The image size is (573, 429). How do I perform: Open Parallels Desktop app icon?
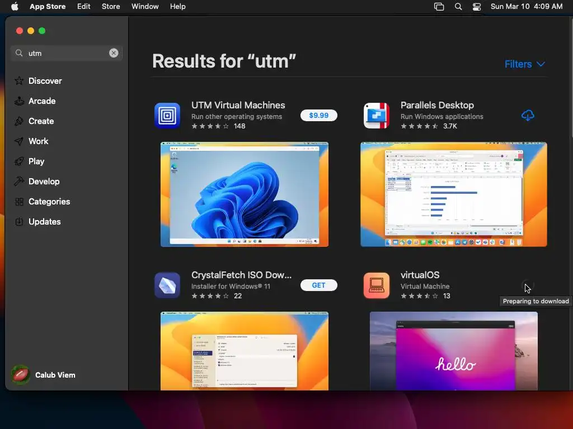coord(377,116)
